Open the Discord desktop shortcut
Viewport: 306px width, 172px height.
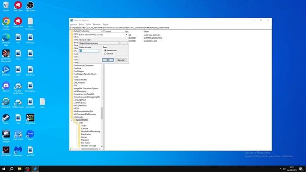click(x=6, y=86)
